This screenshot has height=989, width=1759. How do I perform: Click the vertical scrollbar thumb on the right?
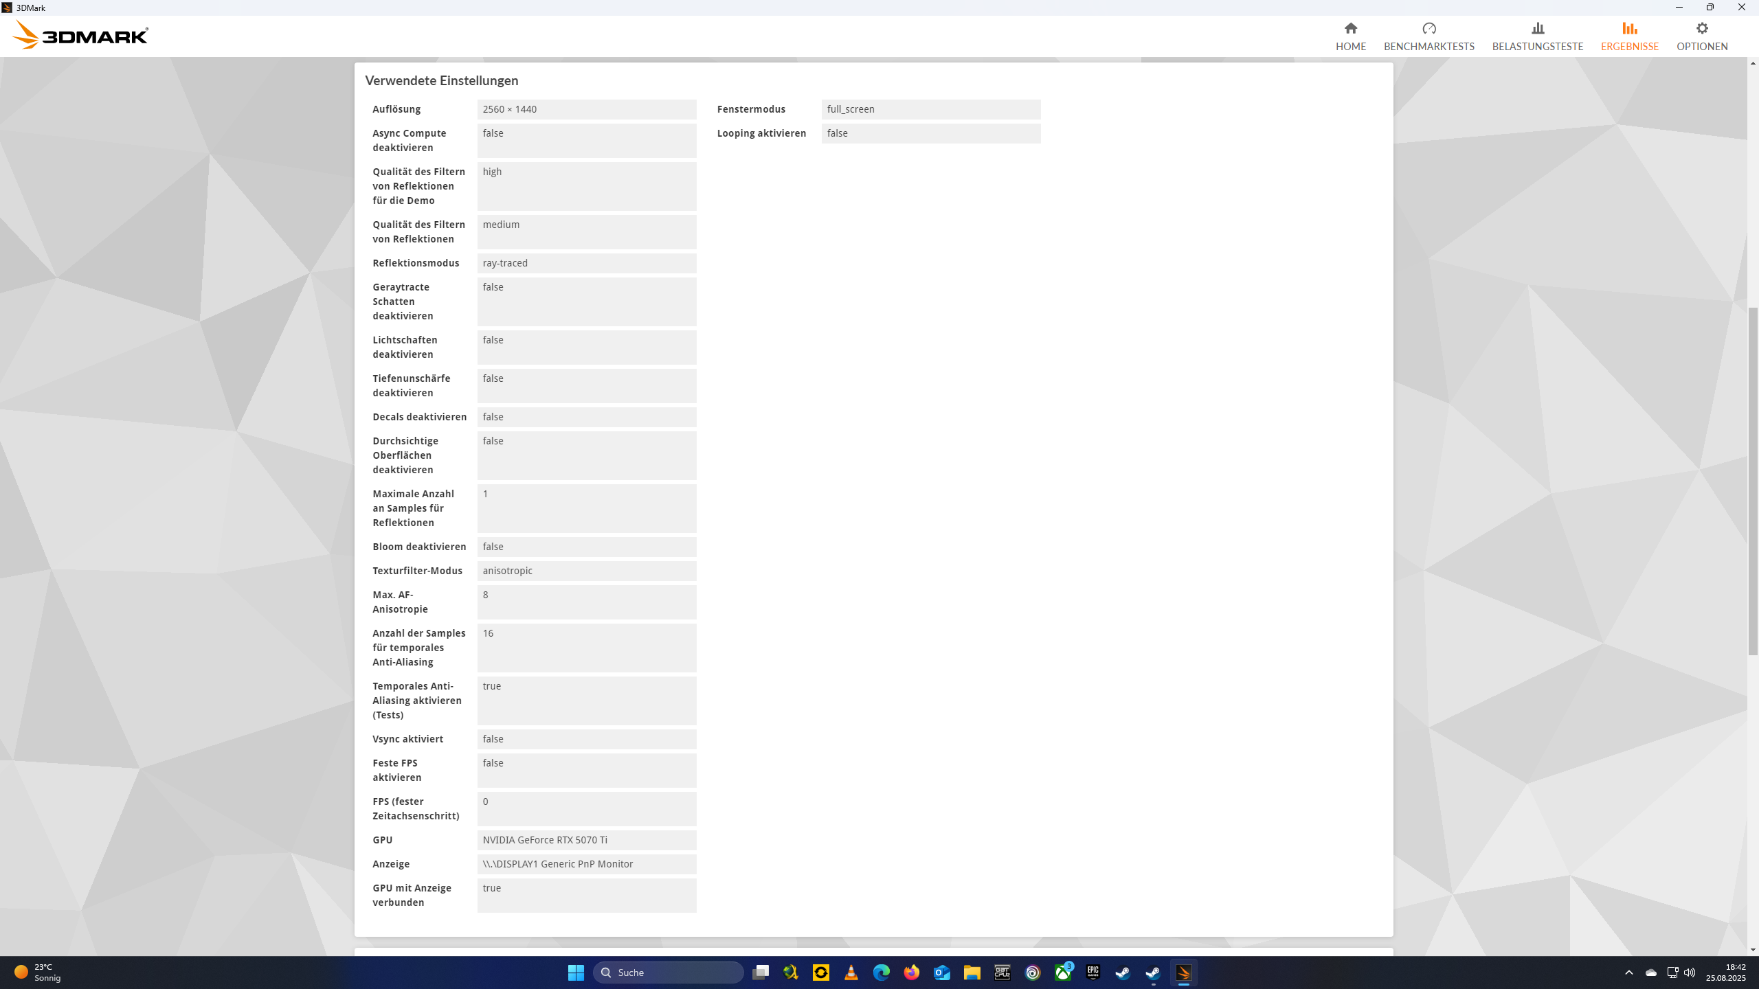pyautogui.click(x=1752, y=481)
